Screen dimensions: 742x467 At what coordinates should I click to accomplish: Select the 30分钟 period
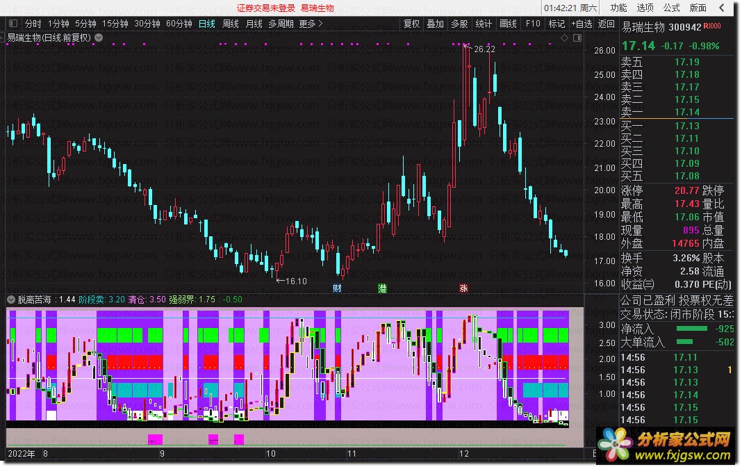(147, 24)
